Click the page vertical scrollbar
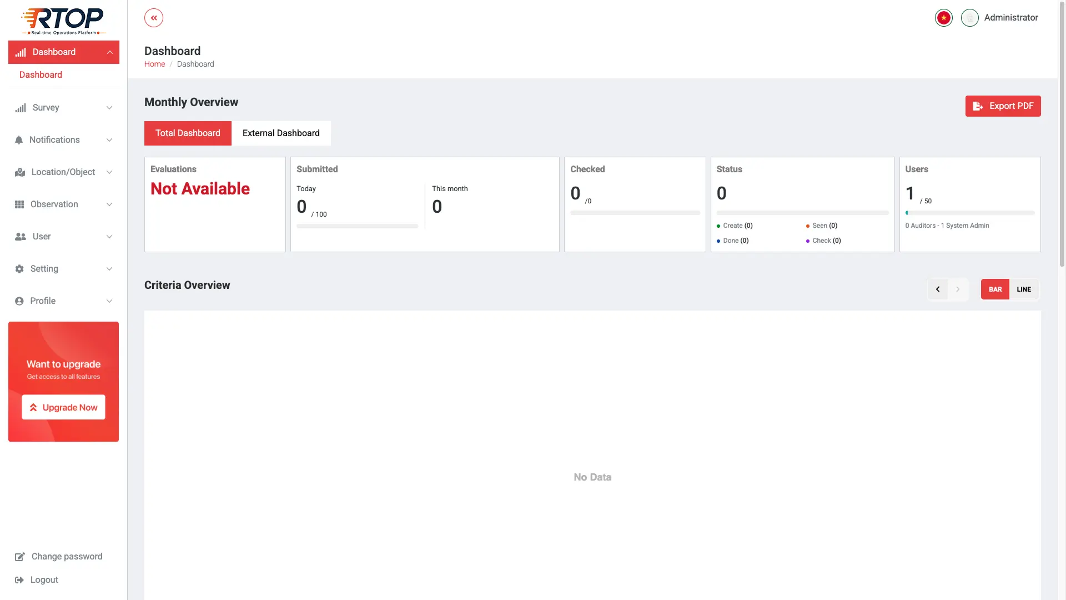1066x600 pixels. (x=1062, y=133)
